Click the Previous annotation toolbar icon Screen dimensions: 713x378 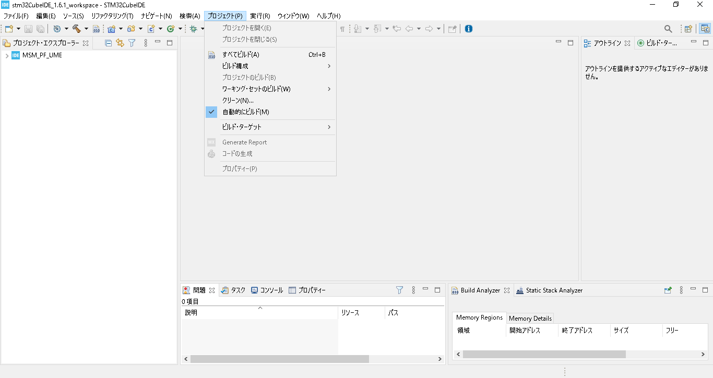377,29
